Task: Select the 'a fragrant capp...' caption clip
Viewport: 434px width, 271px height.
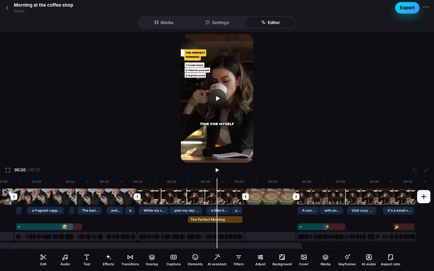Action: 46,210
